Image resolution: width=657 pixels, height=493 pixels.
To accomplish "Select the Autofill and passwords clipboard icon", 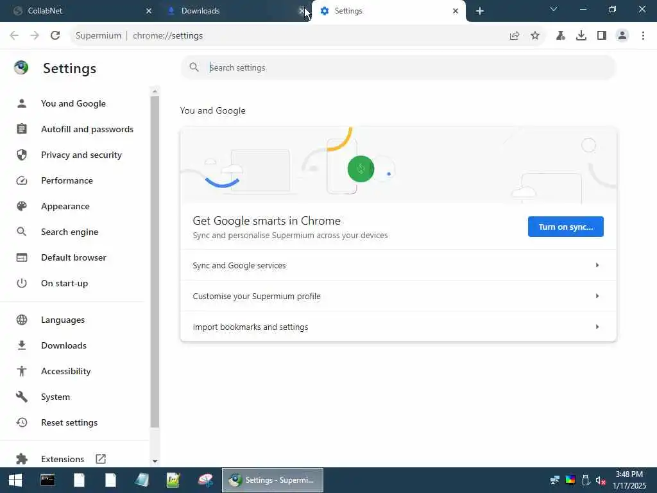I will point(22,128).
